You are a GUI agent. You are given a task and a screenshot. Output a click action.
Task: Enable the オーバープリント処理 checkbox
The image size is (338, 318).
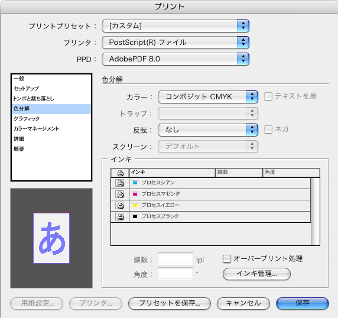[x=226, y=259]
